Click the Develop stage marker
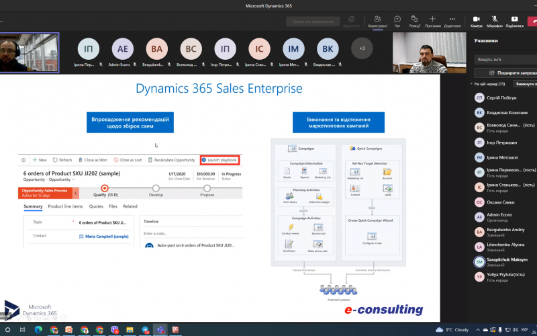This screenshot has height=336, width=537. tap(156, 188)
